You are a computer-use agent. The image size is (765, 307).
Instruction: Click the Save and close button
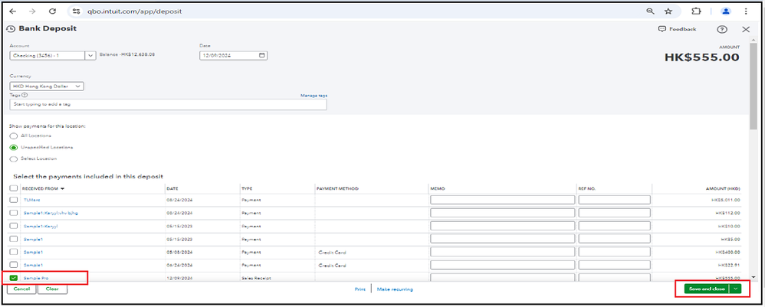[707, 289]
